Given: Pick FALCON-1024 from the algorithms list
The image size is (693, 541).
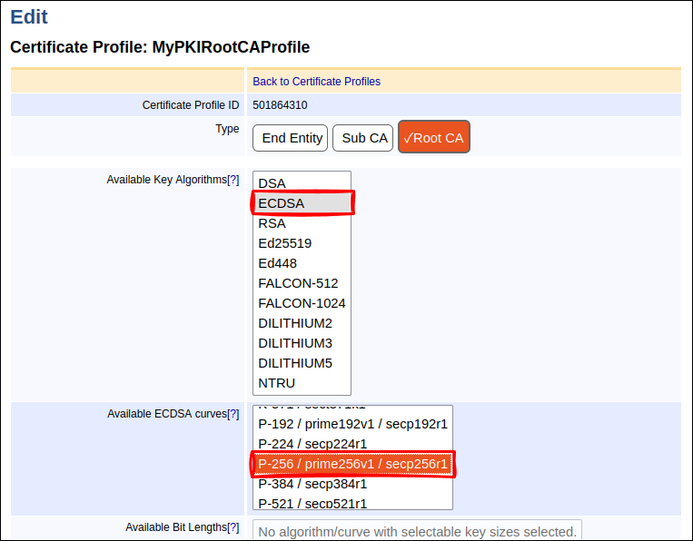Looking at the screenshot, I should point(302,303).
